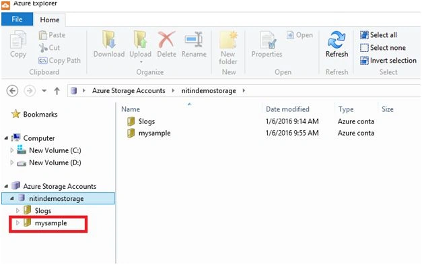422x265 pixels.
Task: Sort by Date modified column header
Action: tap(287, 109)
